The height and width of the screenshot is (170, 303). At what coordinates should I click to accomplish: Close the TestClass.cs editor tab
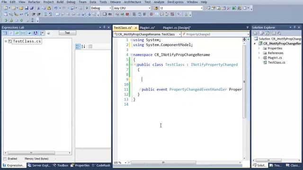point(136,28)
